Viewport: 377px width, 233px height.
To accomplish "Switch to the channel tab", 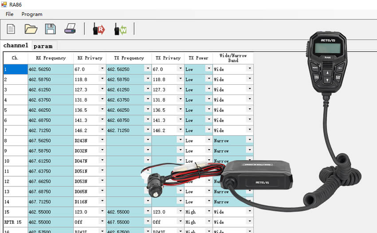I will (x=16, y=45).
